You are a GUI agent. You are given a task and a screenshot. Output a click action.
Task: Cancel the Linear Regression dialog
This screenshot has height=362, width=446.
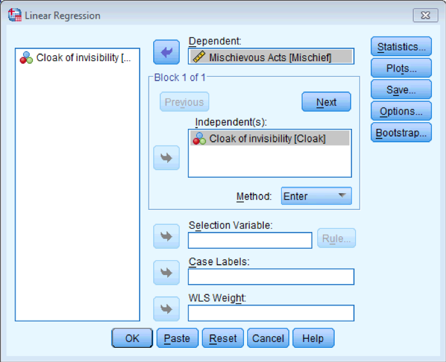point(268,338)
